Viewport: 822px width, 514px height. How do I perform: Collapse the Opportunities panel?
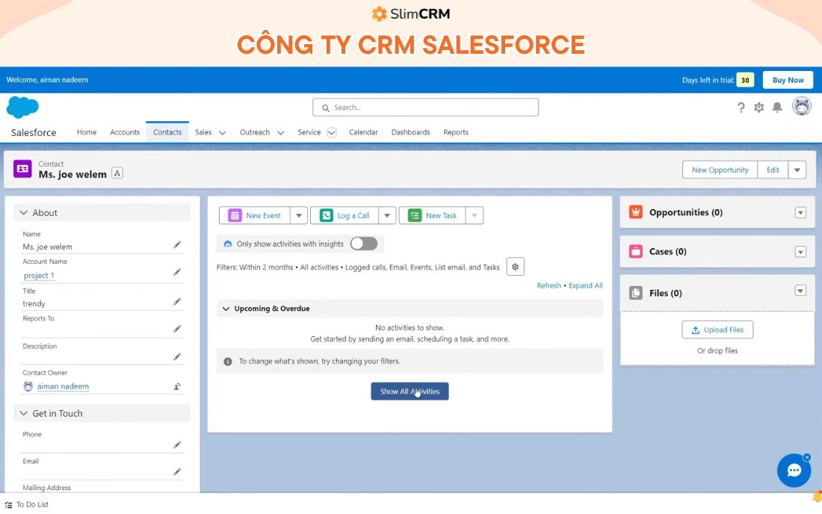pos(800,212)
